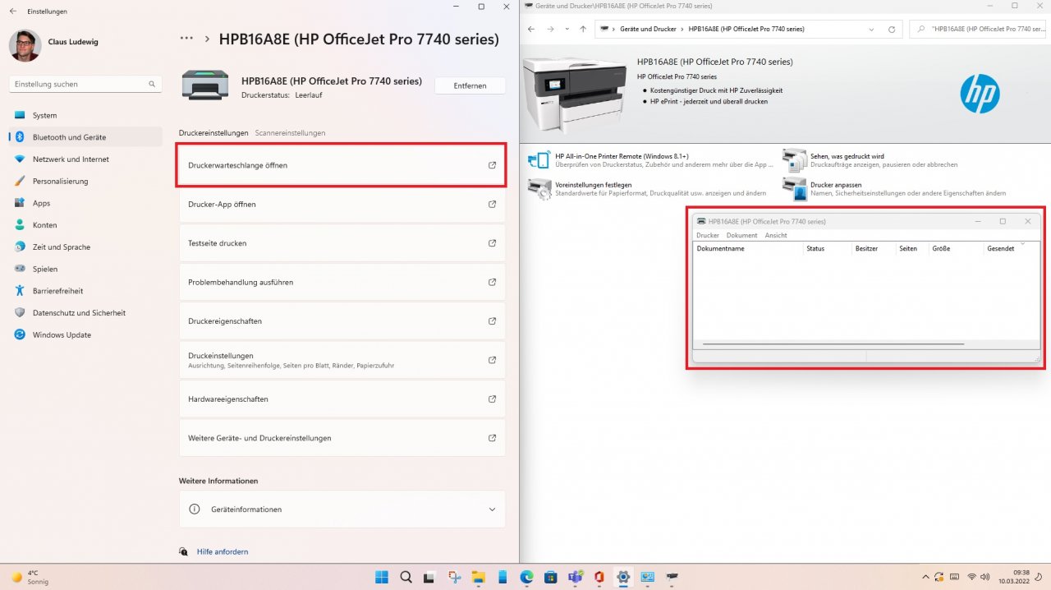This screenshot has width=1051, height=590.
Task: Focus the Einstellung suchen search field
Action: 85,84
